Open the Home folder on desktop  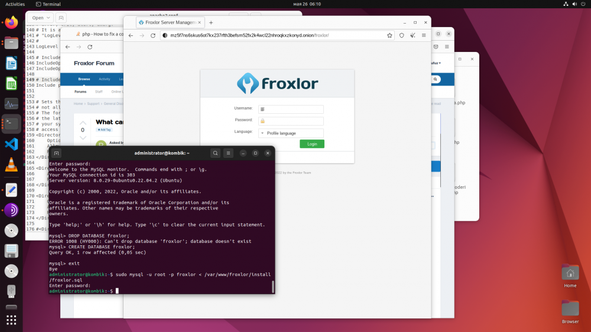[x=570, y=277]
